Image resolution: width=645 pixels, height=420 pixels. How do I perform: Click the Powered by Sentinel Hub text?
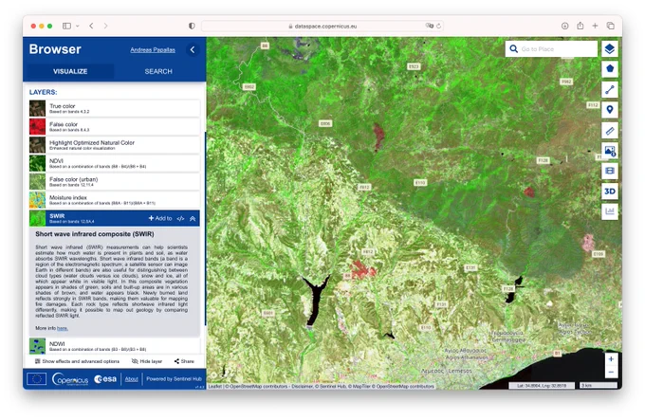[x=174, y=379]
